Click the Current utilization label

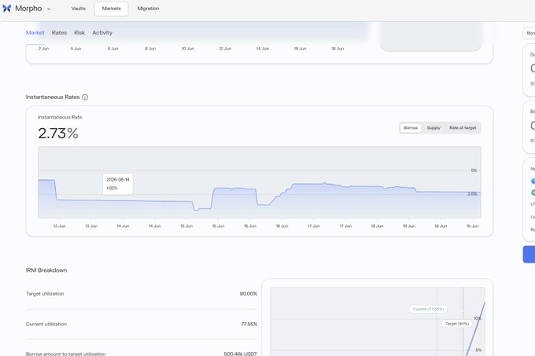(46, 324)
